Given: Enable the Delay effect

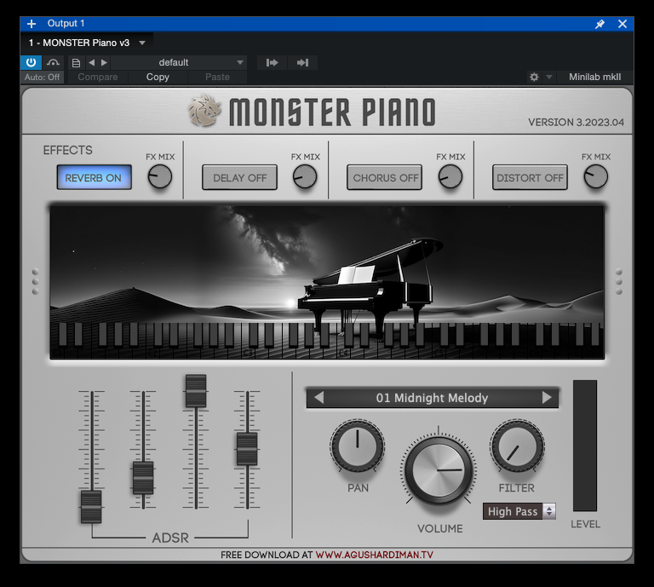Looking at the screenshot, I should 239,177.
